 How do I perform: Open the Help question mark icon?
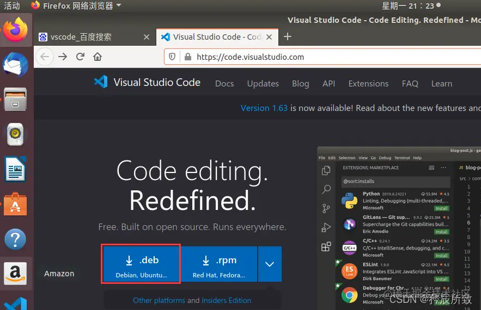(x=15, y=239)
